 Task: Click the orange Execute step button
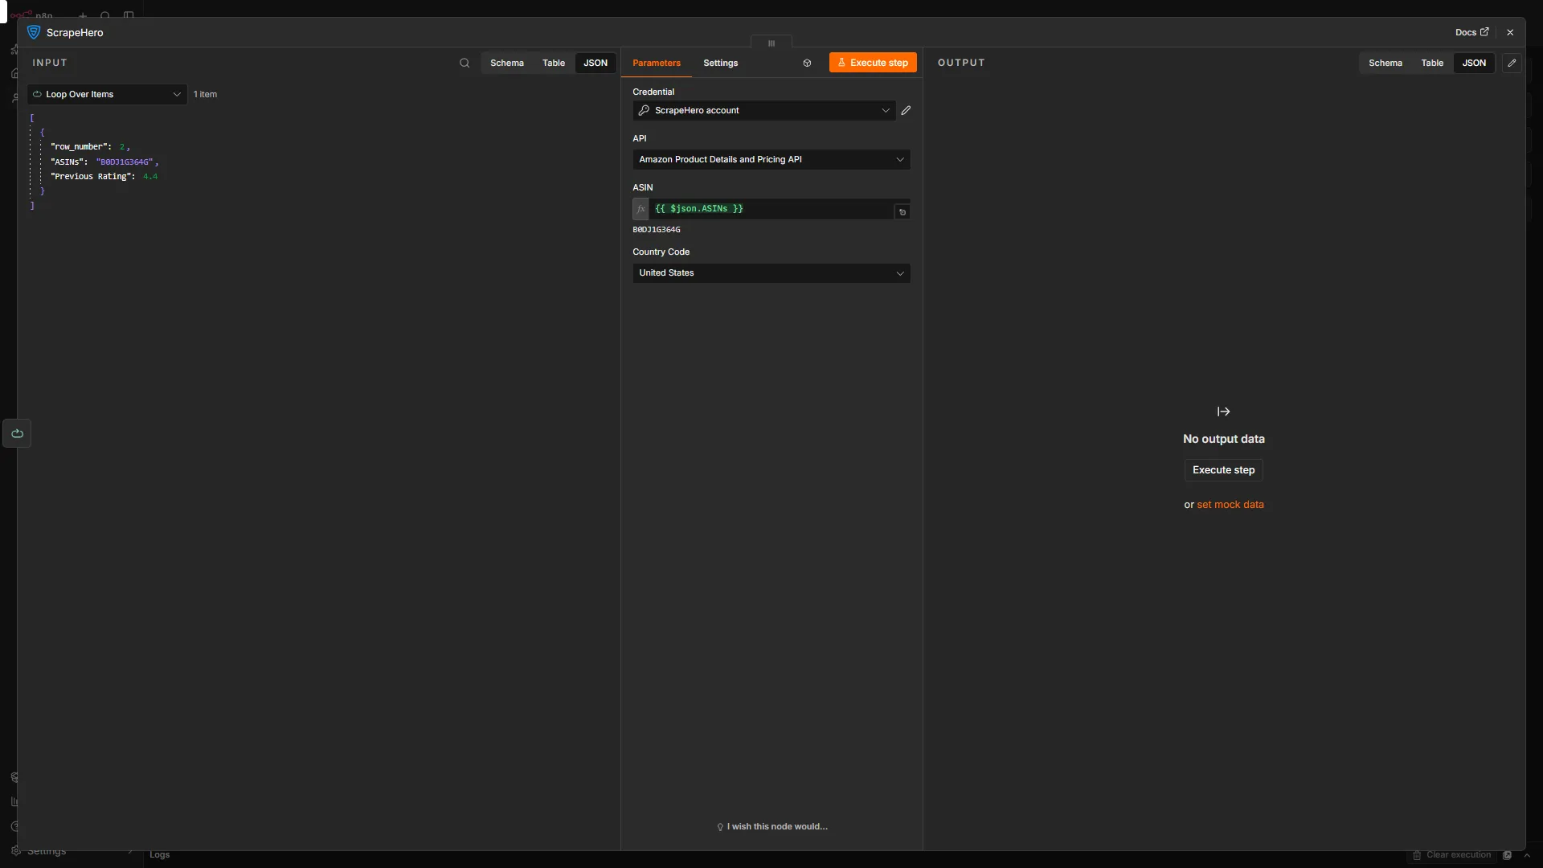[x=873, y=63]
